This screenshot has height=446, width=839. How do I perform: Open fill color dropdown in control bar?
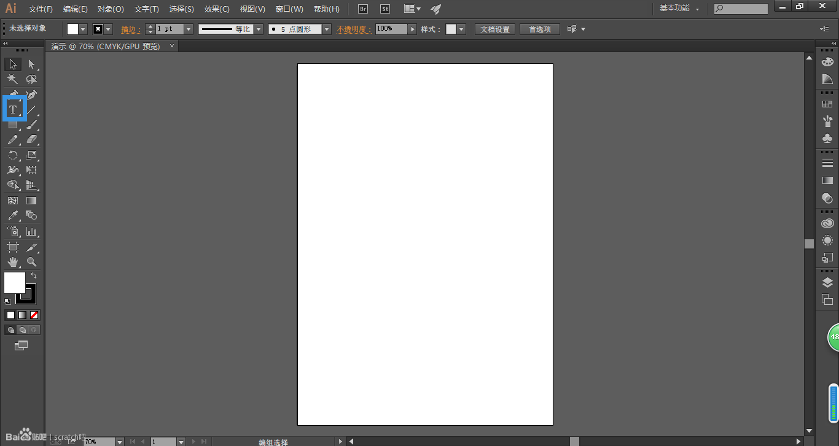[x=83, y=29]
